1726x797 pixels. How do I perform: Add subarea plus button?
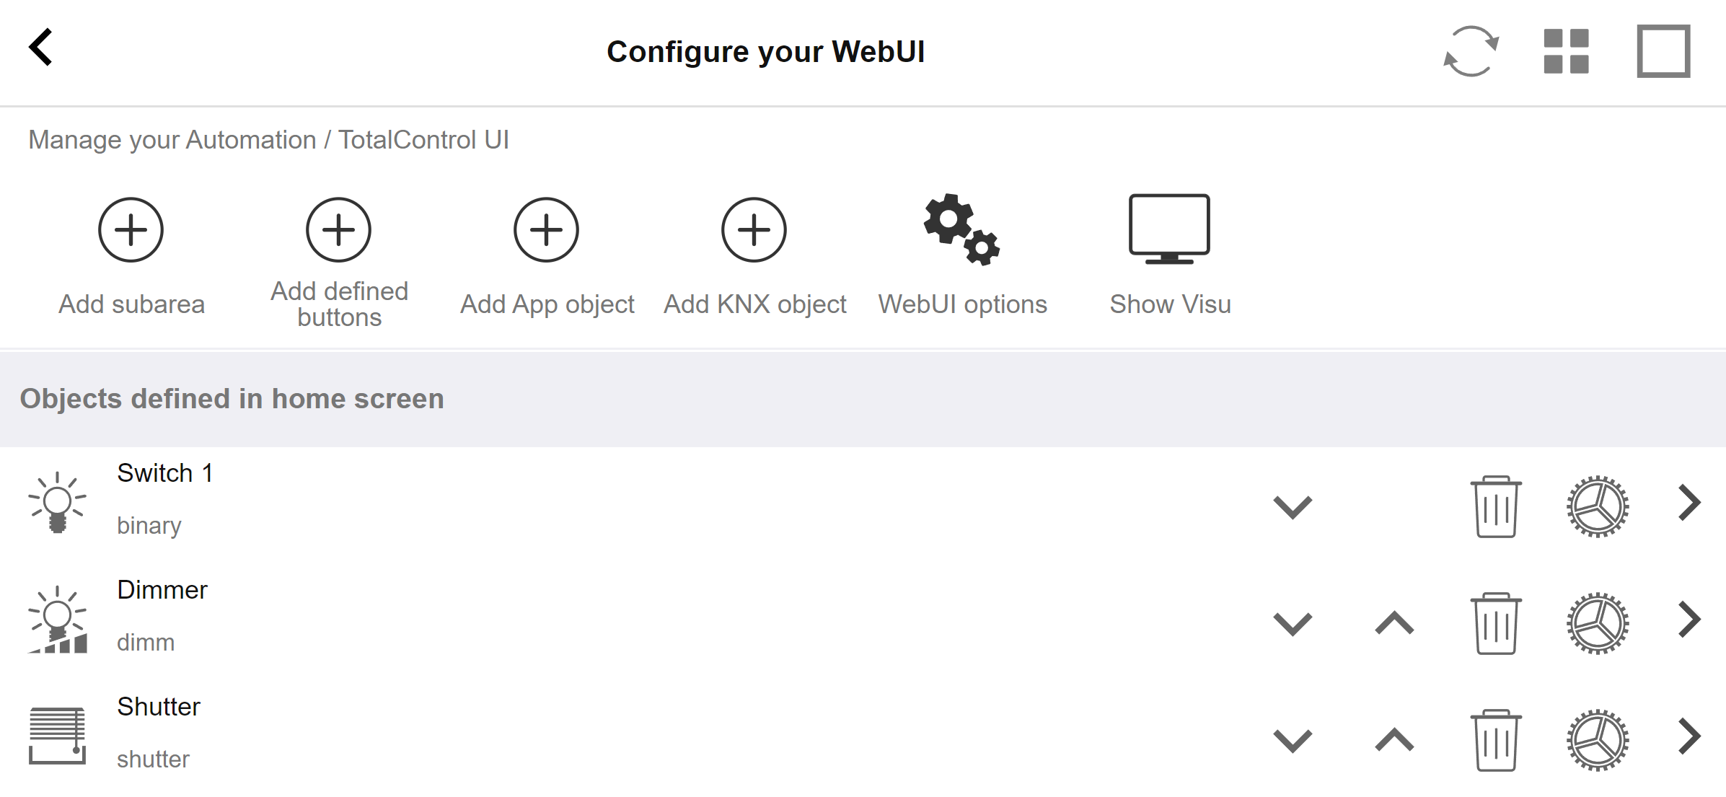click(131, 230)
